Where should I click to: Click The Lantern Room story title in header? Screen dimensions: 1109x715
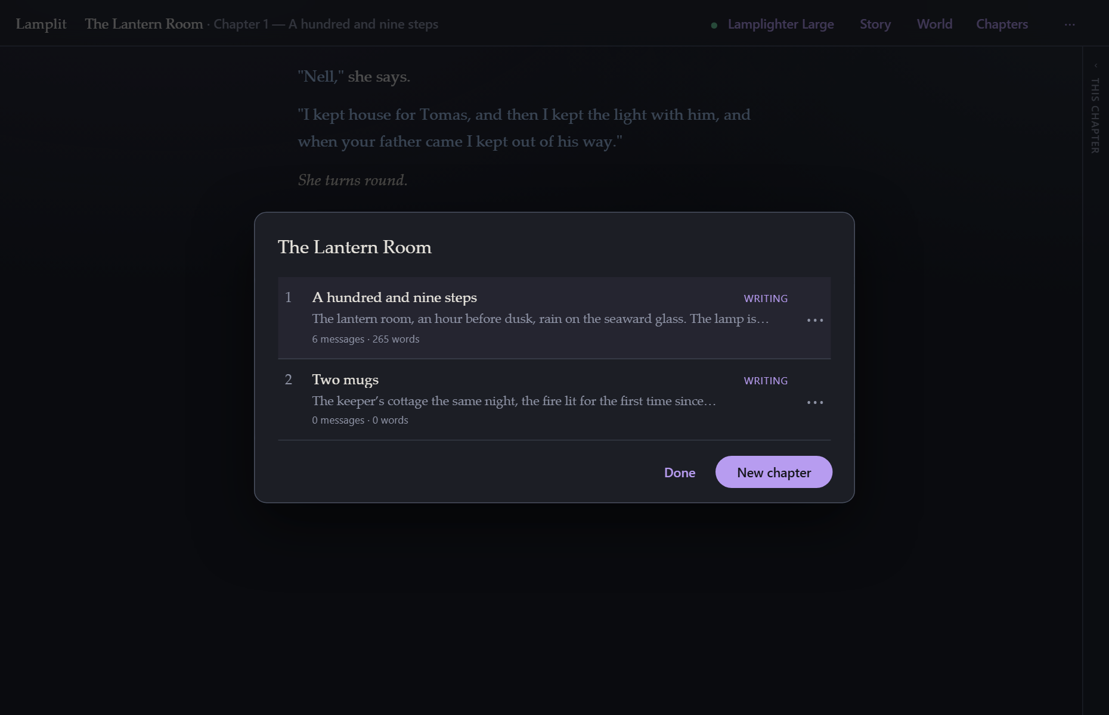tap(144, 24)
